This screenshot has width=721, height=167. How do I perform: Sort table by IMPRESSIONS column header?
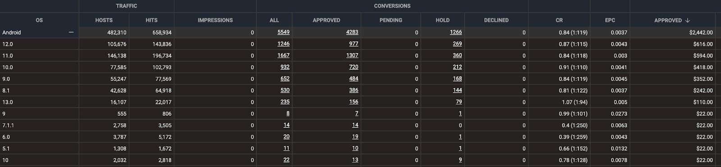(215, 20)
